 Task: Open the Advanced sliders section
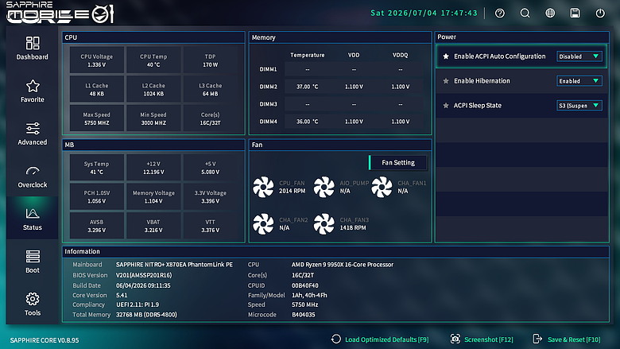[x=33, y=129]
